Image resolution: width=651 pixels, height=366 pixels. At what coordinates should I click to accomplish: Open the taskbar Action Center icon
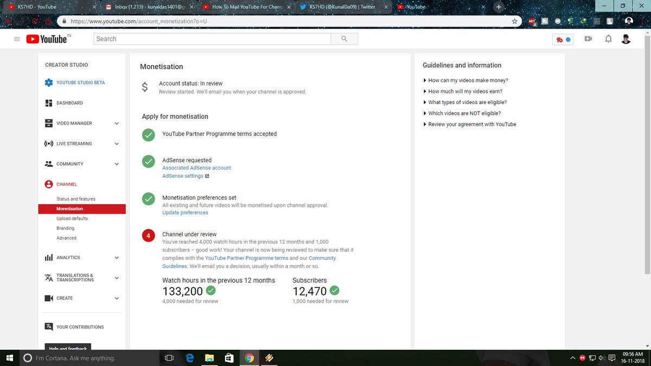[x=612, y=358]
